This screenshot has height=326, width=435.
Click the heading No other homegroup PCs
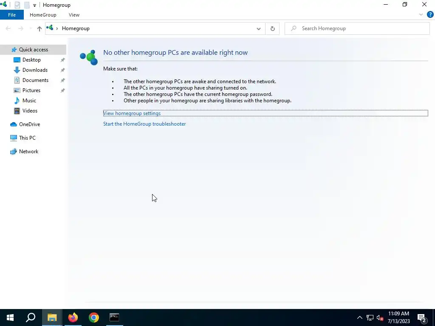[175, 53]
